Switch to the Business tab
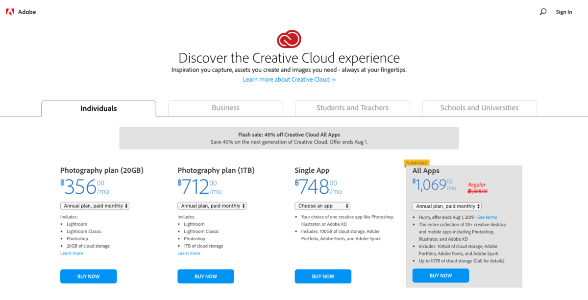The width and height of the screenshot is (588, 300). pos(225,108)
